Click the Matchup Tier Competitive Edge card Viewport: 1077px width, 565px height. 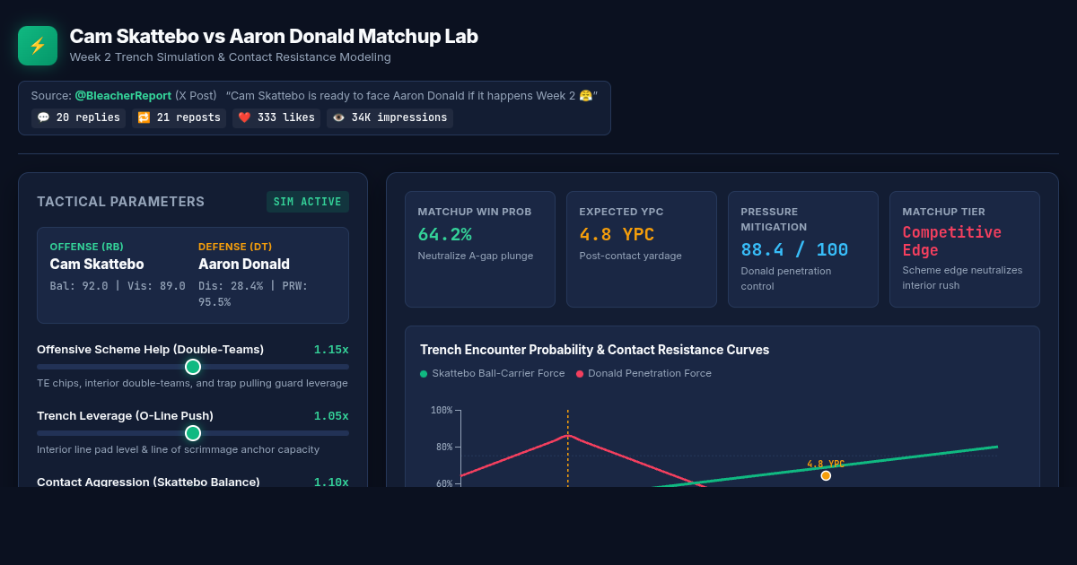pyautogui.click(x=965, y=249)
